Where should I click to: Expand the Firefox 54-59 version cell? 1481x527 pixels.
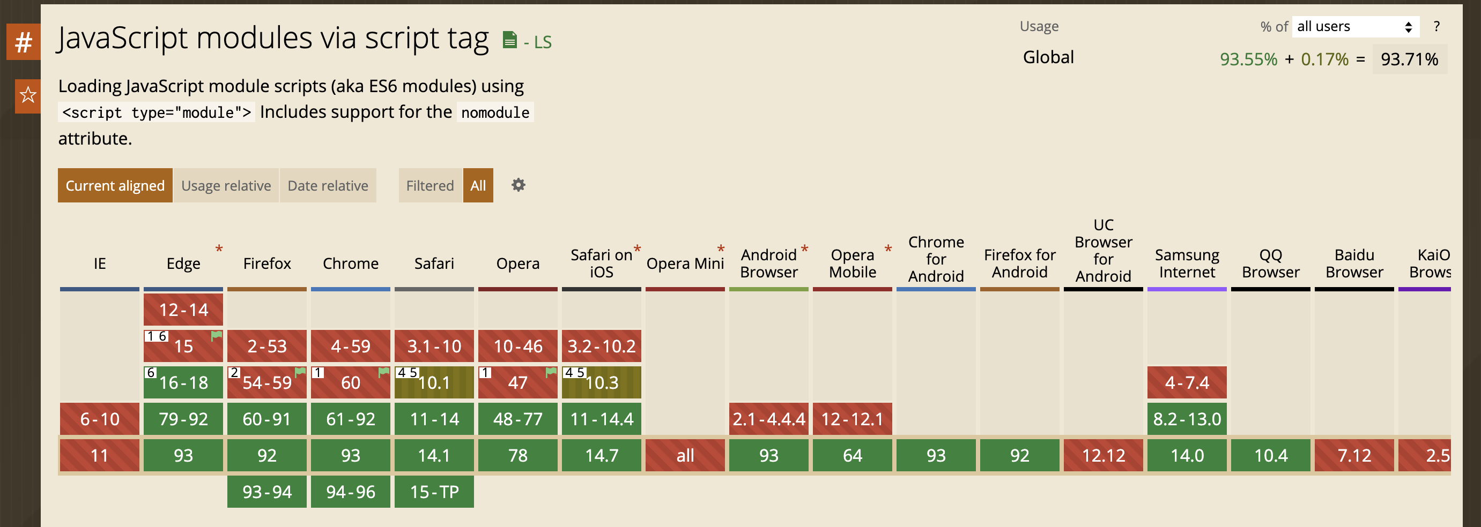[267, 382]
